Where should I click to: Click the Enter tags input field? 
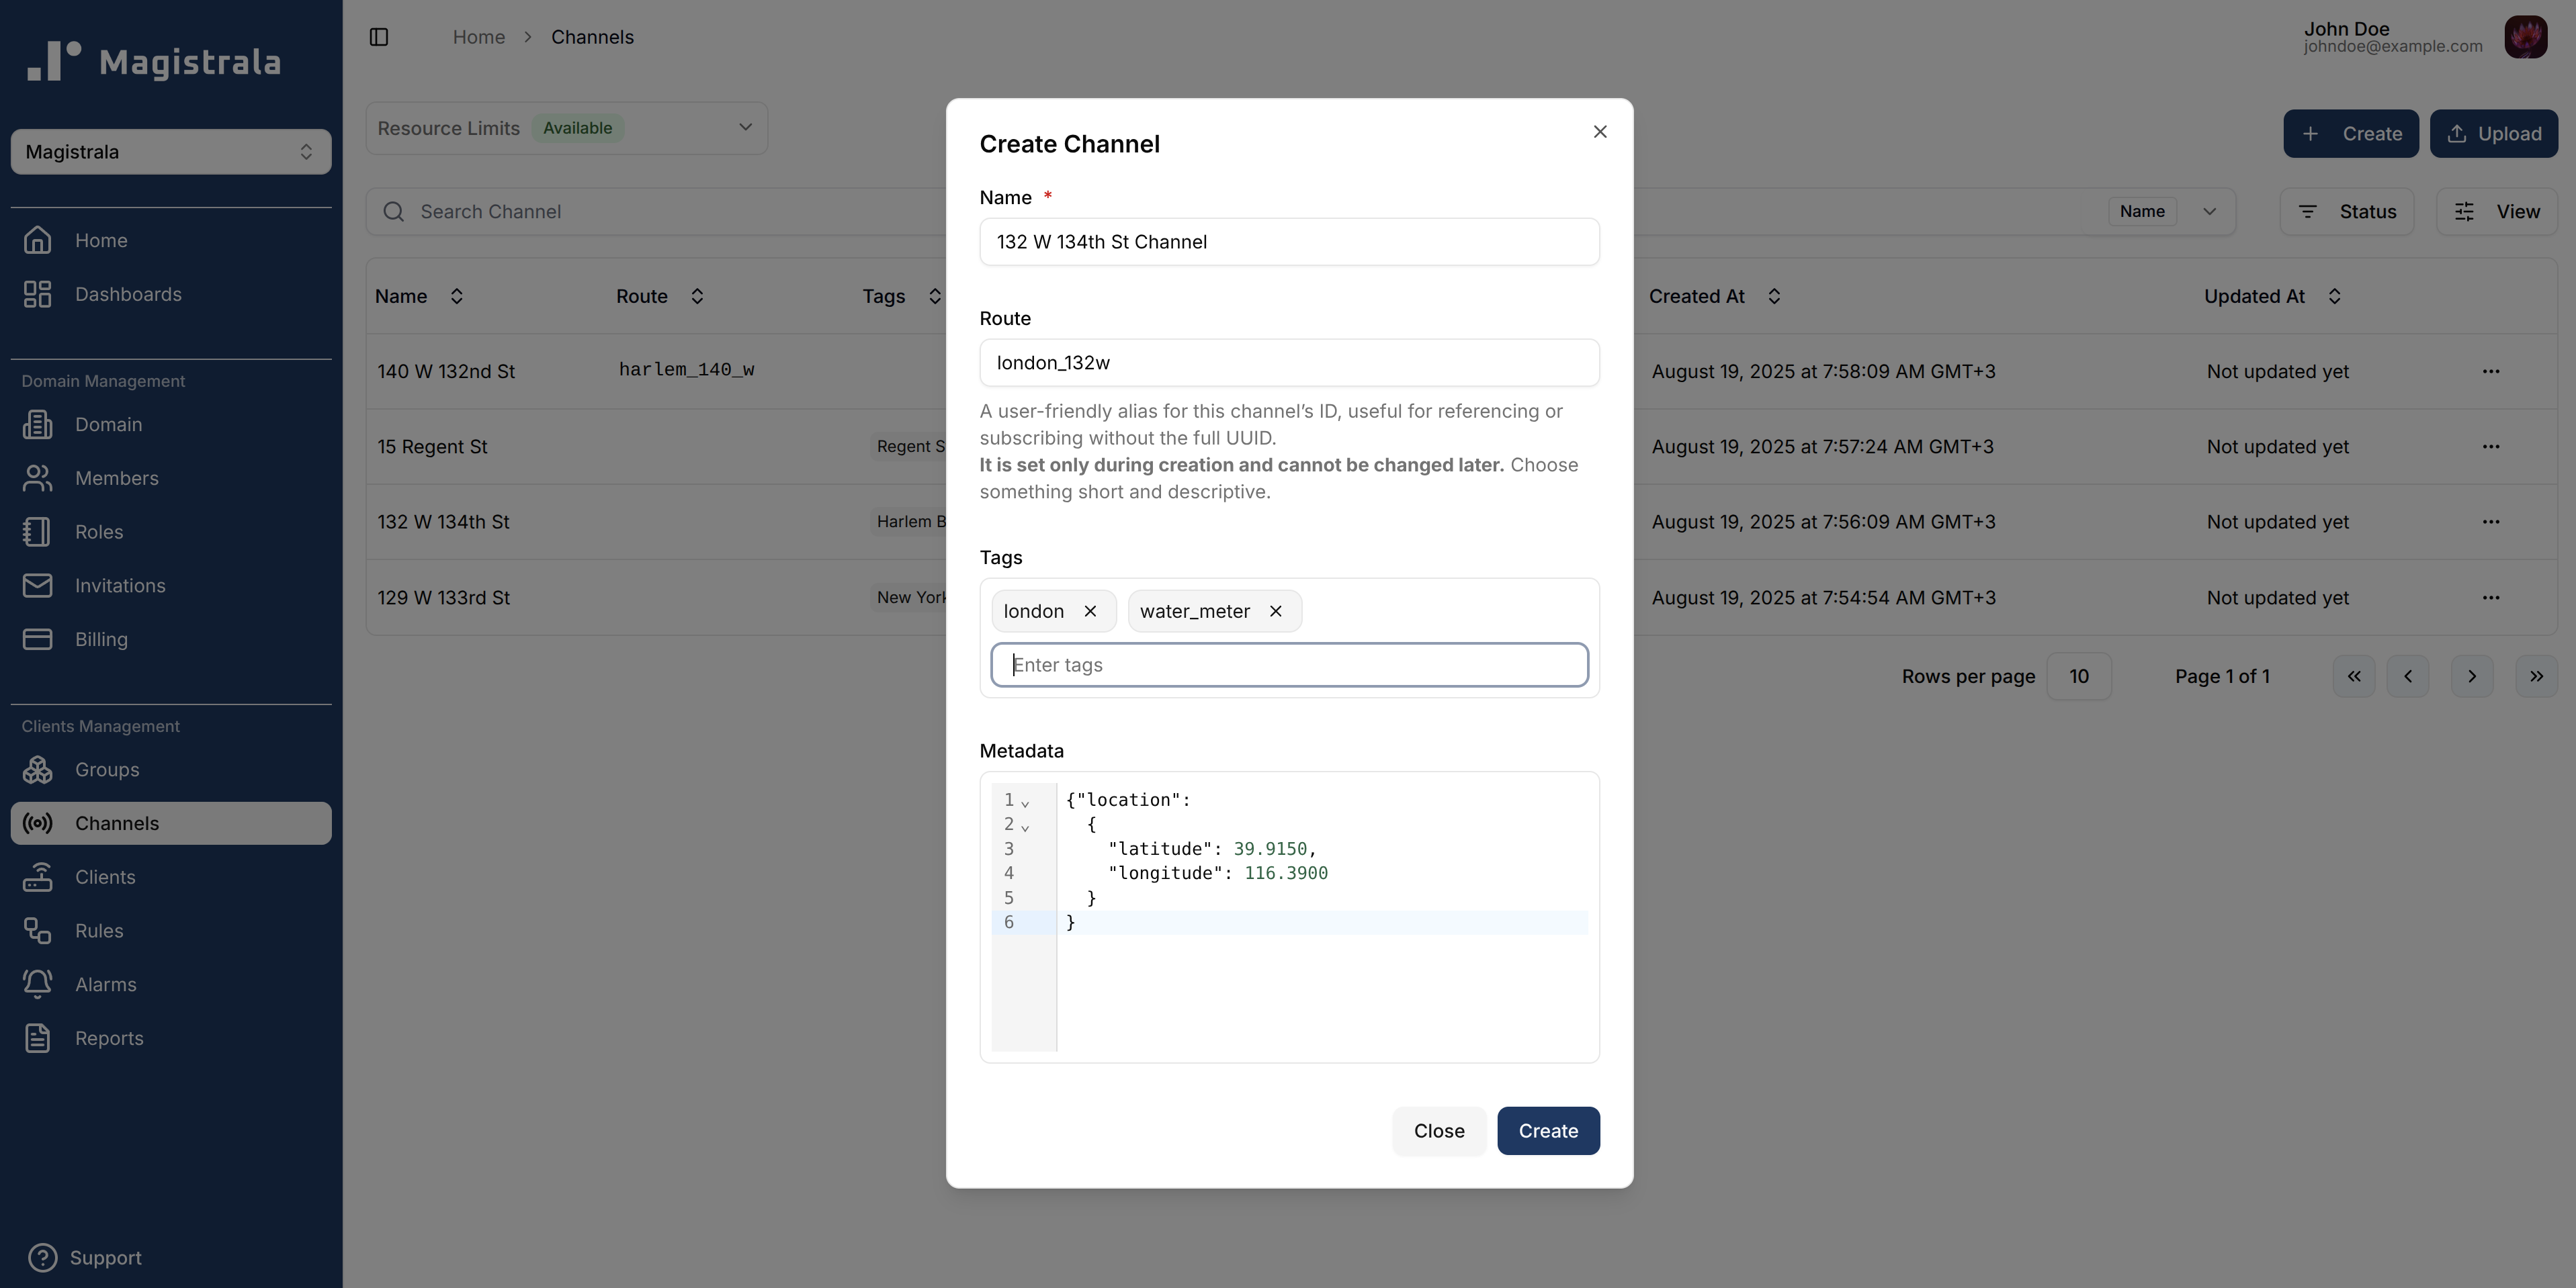tap(1288, 665)
